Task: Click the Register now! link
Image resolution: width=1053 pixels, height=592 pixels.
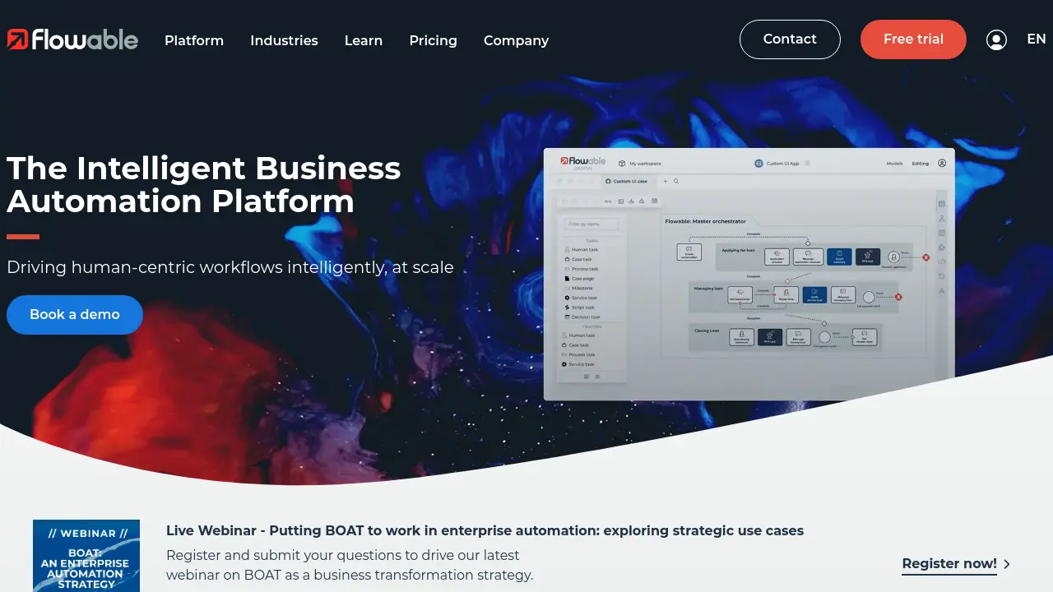Action: [949, 563]
